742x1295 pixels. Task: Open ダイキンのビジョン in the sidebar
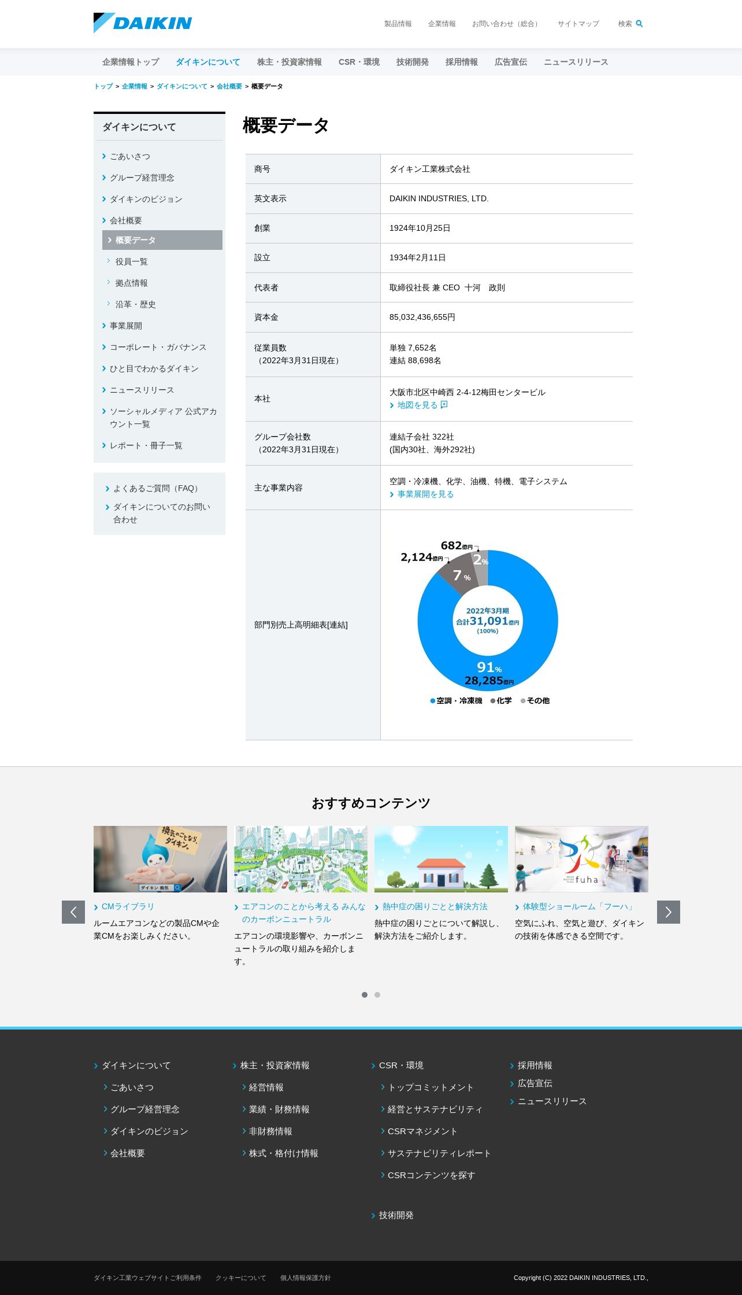pyautogui.click(x=146, y=199)
